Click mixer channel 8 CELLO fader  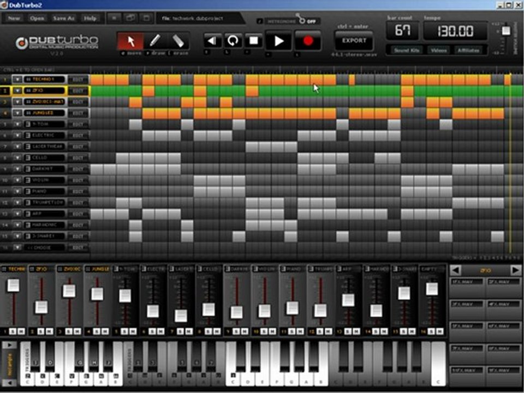[209, 309]
